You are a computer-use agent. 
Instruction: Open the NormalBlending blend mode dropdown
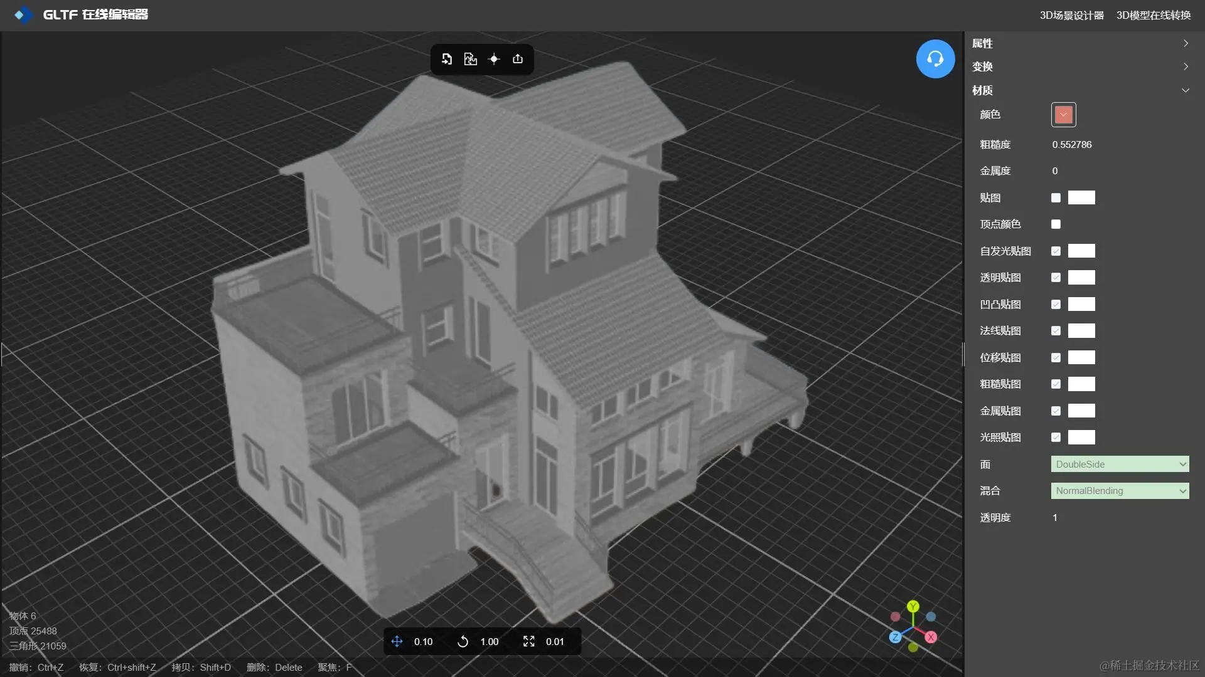[1120, 491]
